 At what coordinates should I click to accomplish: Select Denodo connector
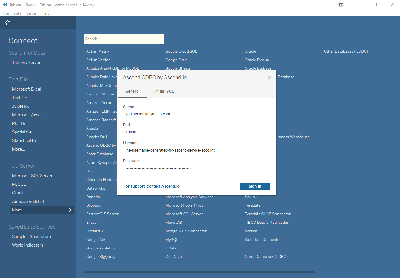click(x=93, y=197)
